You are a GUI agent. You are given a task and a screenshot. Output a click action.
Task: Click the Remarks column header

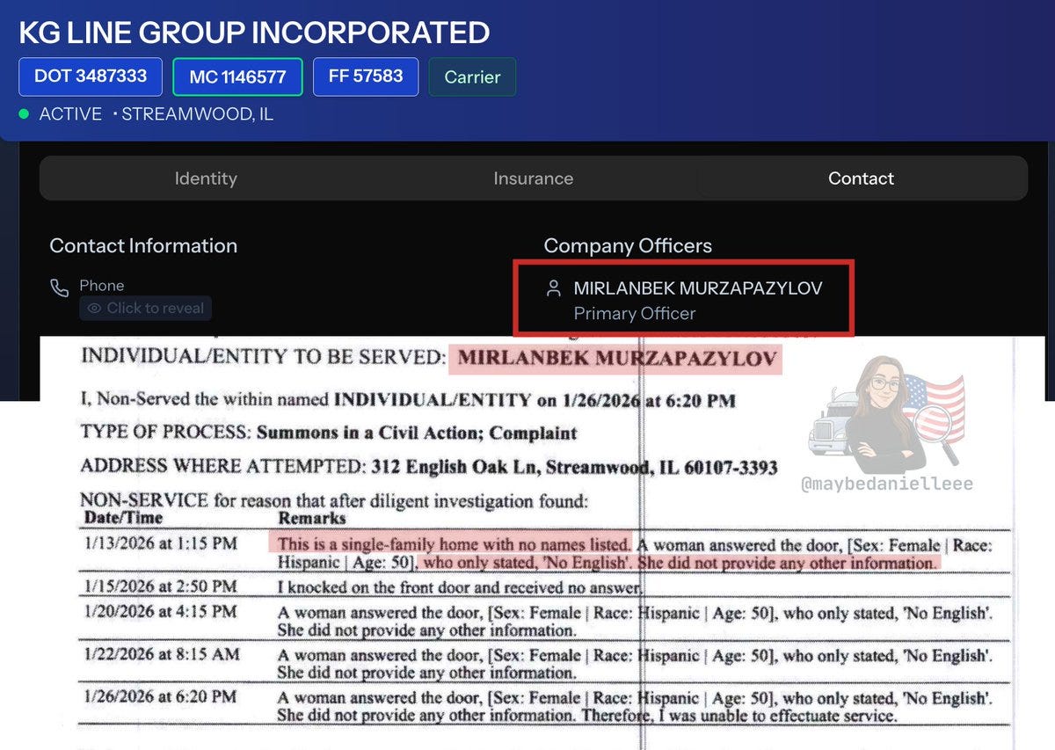(310, 519)
